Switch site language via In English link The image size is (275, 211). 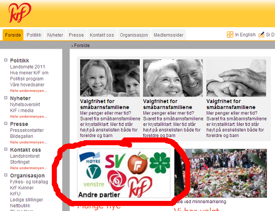[245, 34]
